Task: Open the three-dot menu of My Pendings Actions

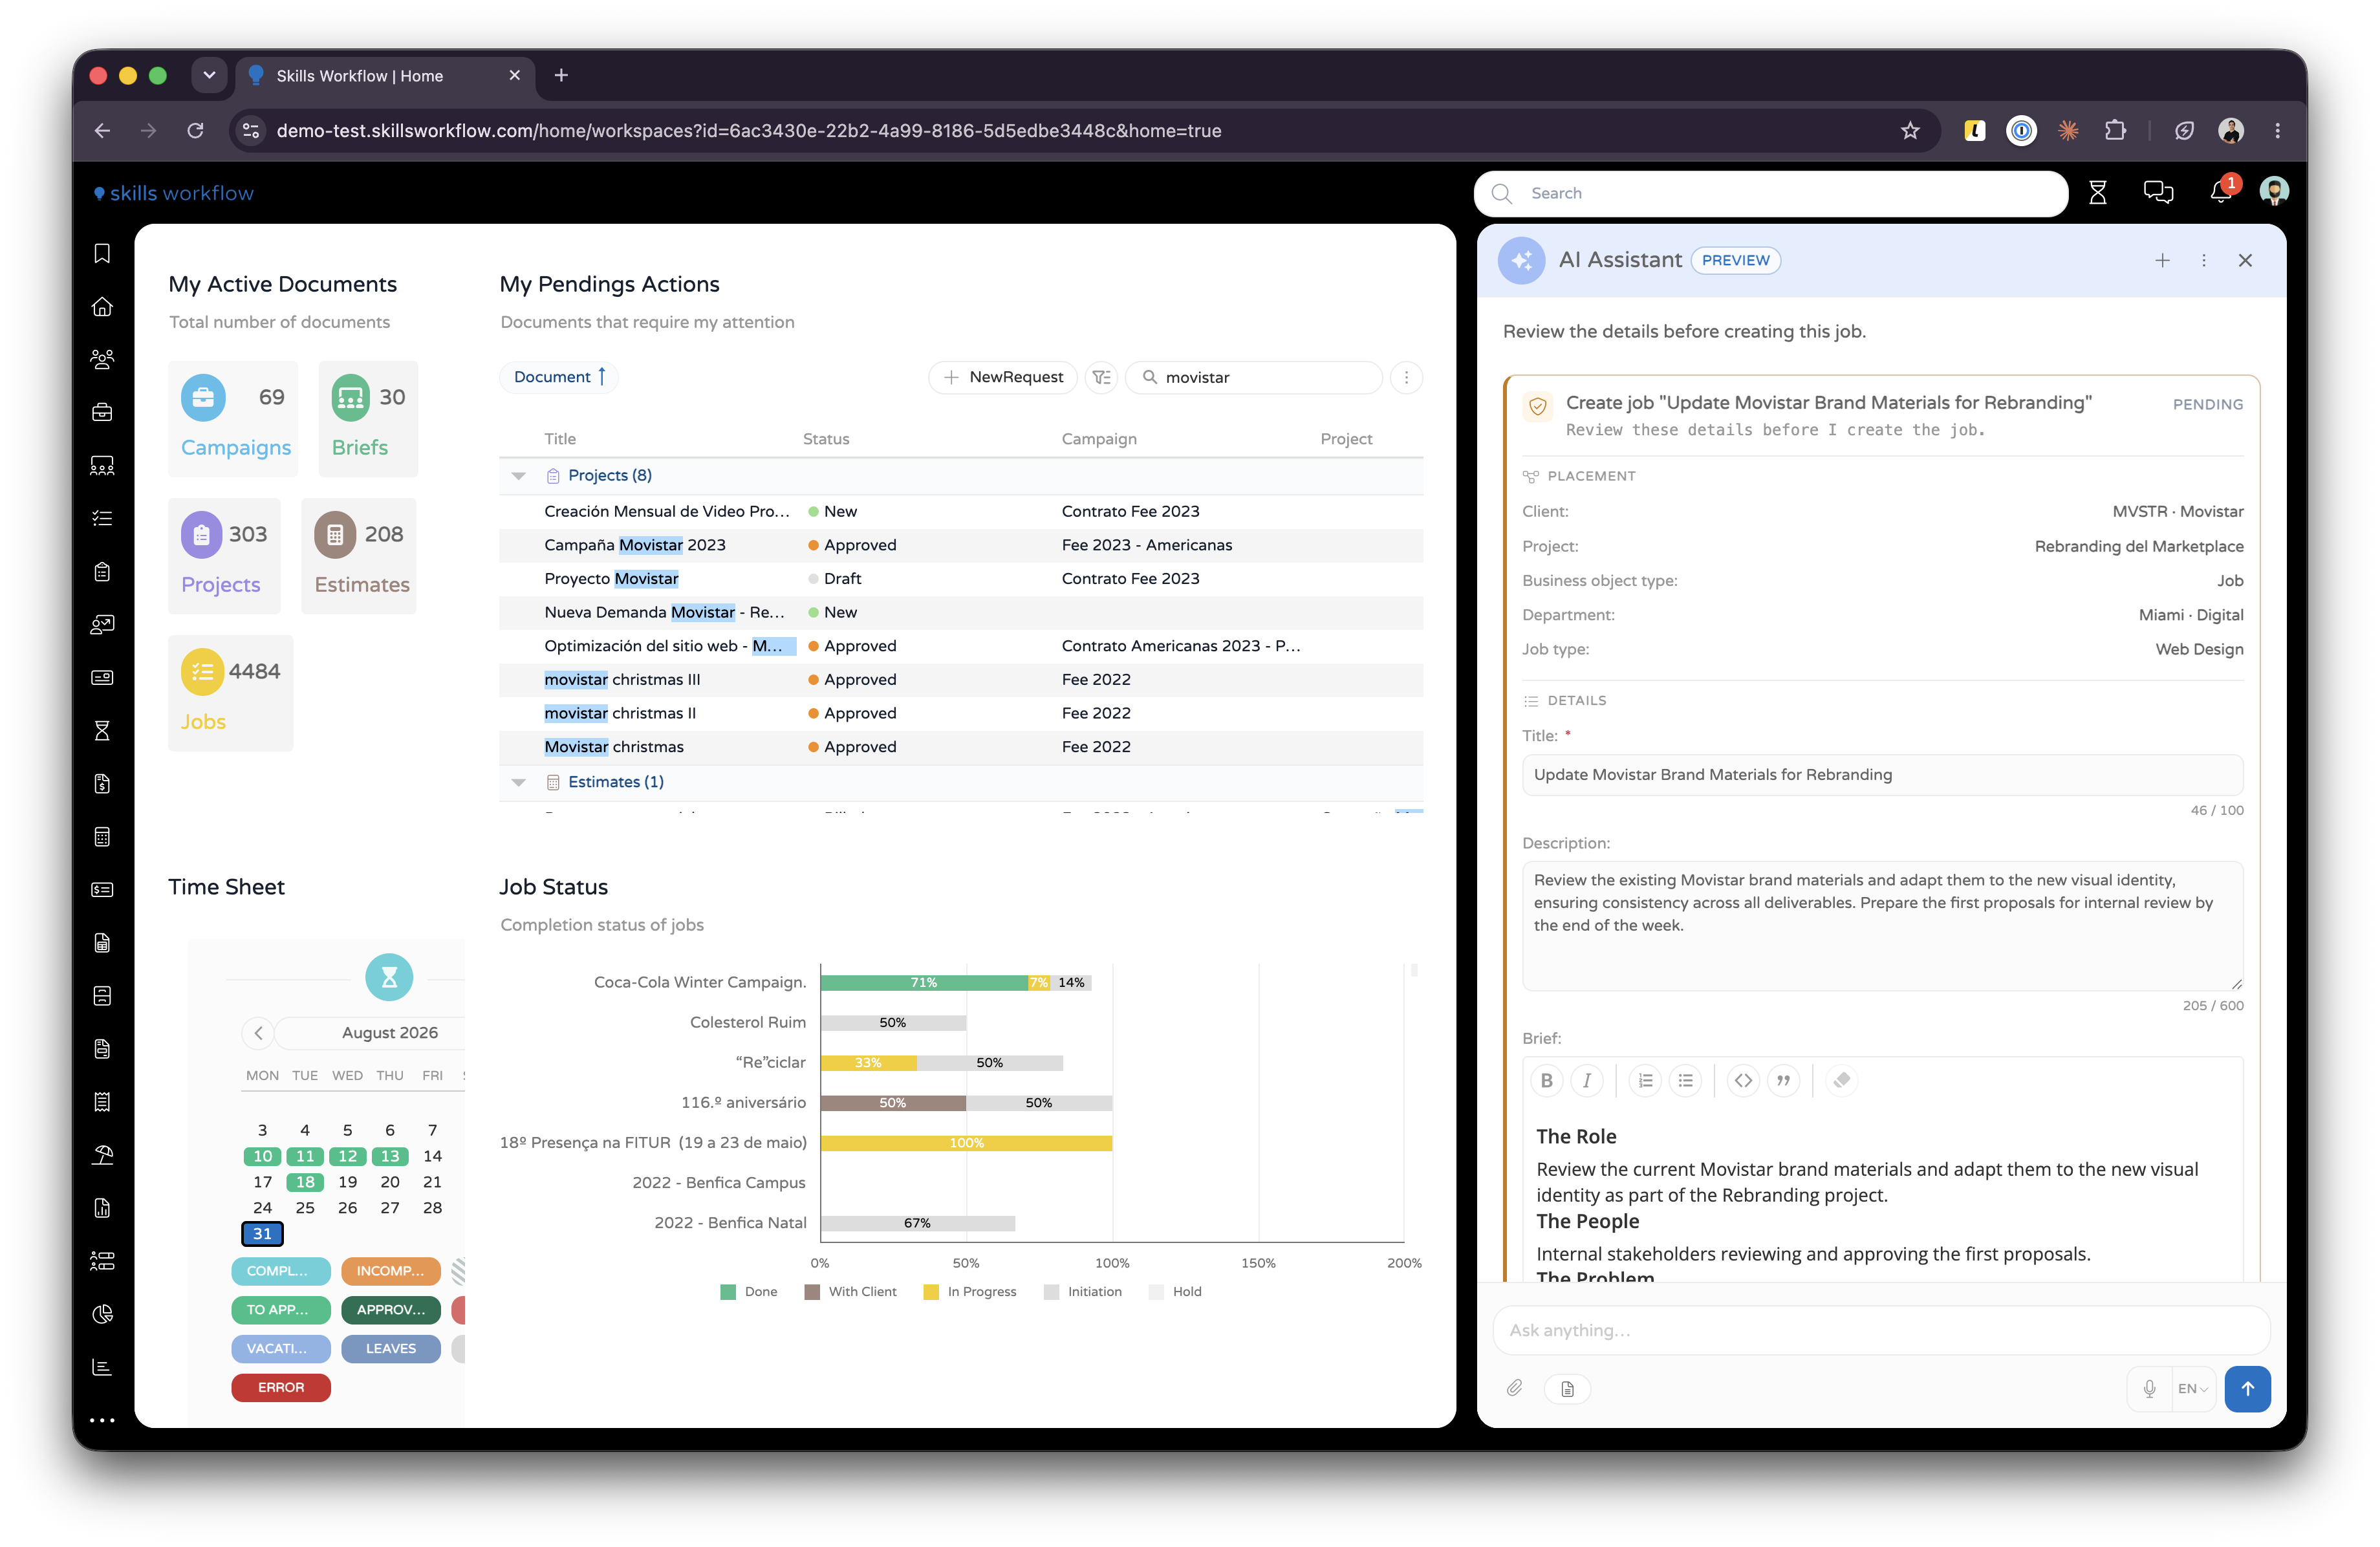Action: coord(1406,377)
